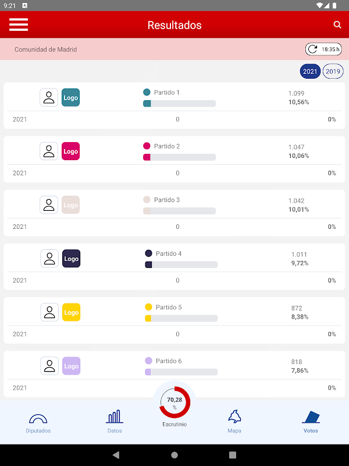Switch to 2019 results

[333, 72]
